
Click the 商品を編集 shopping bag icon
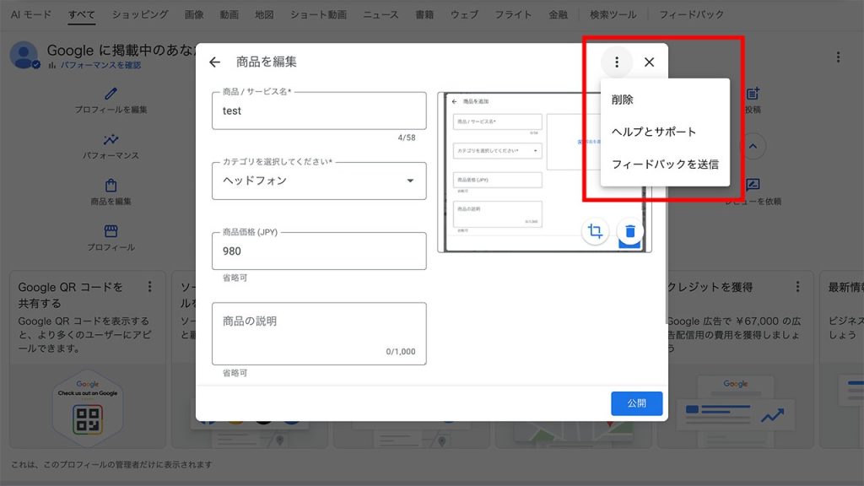pyautogui.click(x=111, y=186)
